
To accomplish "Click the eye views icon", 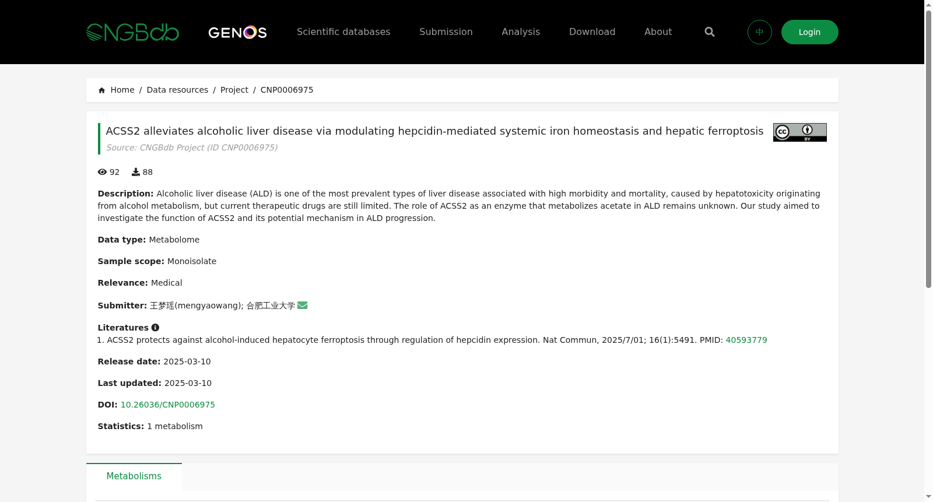I will point(103,172).
